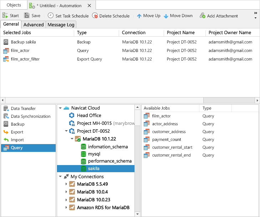Click the horizontal scrollbar left arrow
Screen dimensions: 260x217
[2, 100]
